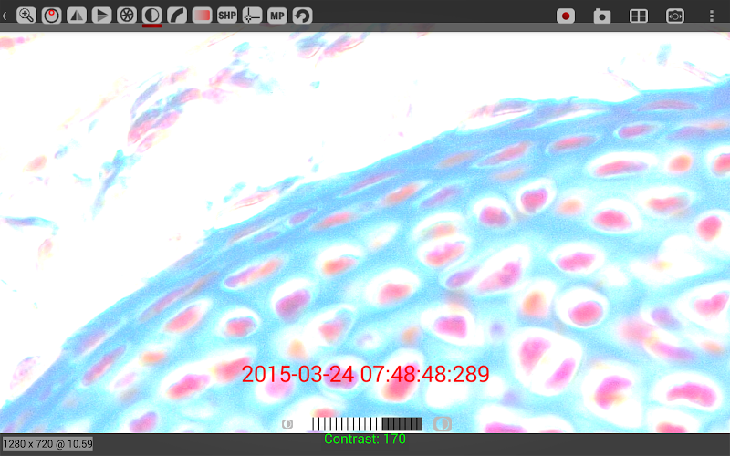Capture a snapshot with camera icon

(602, 16)
